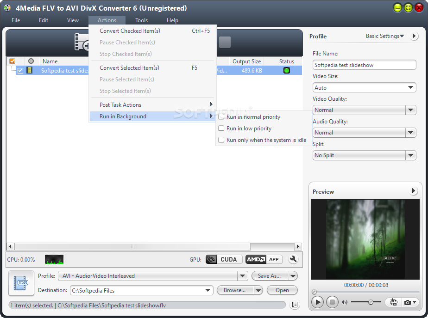Click the preview seek bar handle
This screenshot has width=428, height=318.
pyautogui.click(x=314, y=292)
